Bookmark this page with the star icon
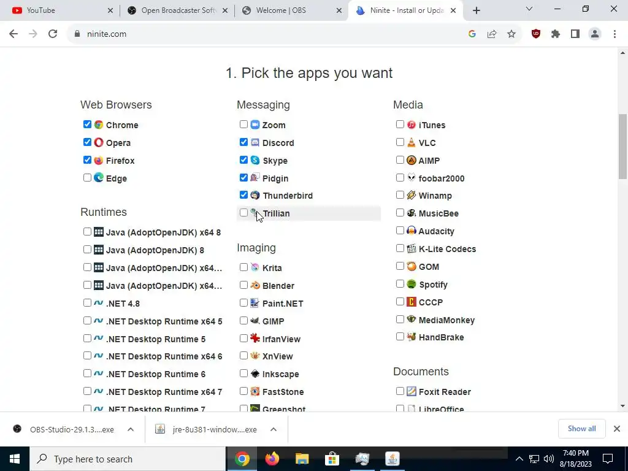This screenshot has height=471, width=628. [x=511, y=34]
